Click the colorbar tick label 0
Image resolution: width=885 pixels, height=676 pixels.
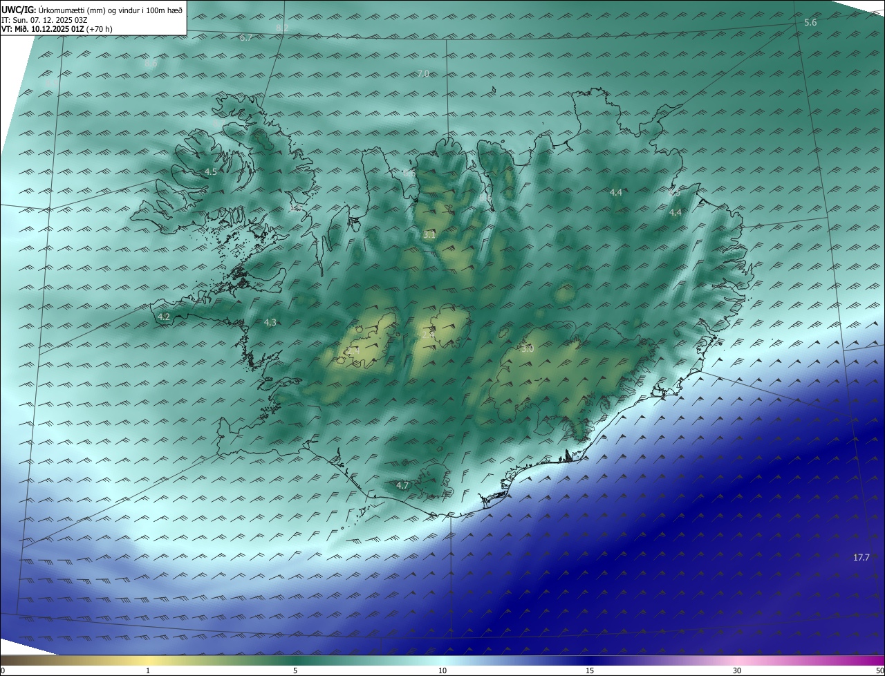3,670
